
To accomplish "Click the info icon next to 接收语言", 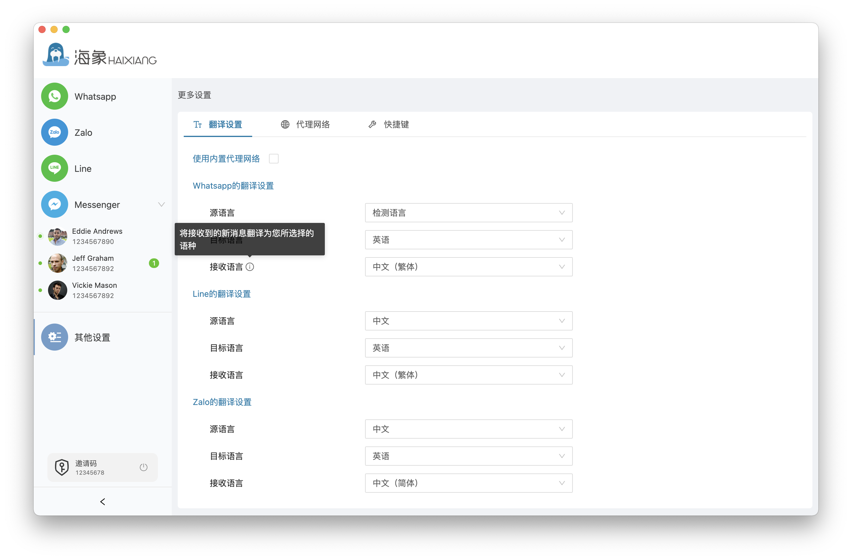I will tap(250, 267).
